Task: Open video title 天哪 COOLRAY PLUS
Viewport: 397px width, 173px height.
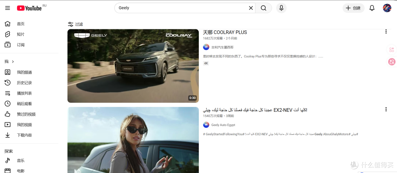Action: tap(225, 32)
